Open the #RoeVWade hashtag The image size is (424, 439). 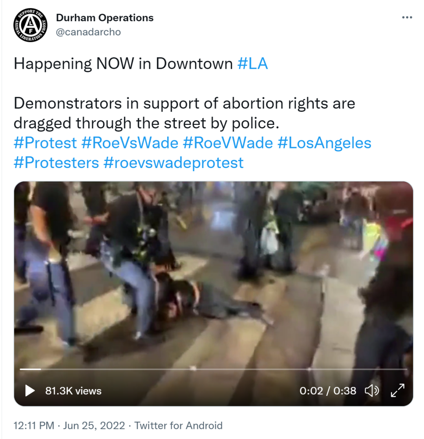coord(228,143)
